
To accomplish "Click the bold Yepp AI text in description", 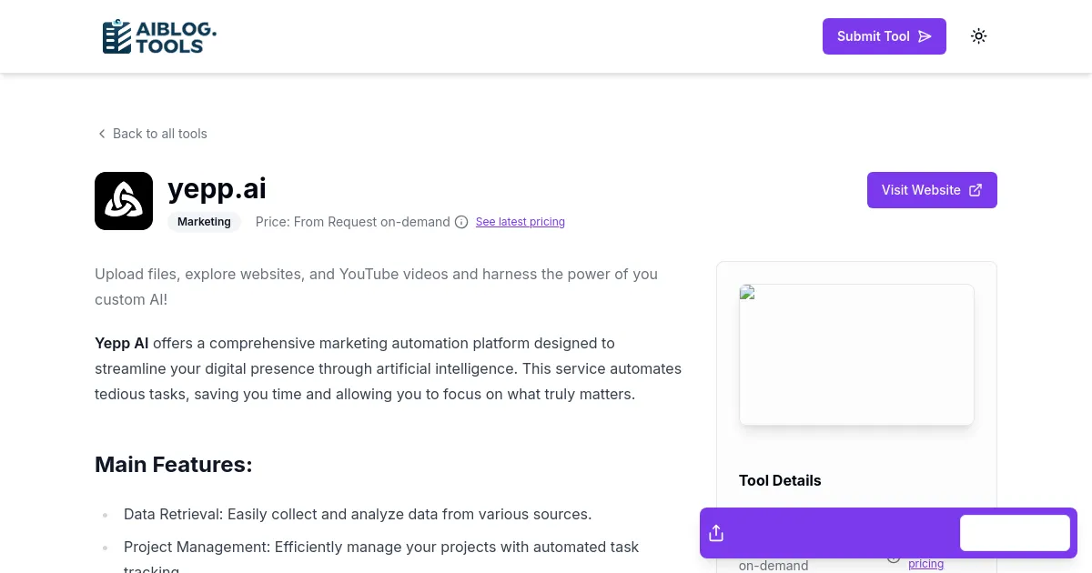I will (x=121, y=343).
